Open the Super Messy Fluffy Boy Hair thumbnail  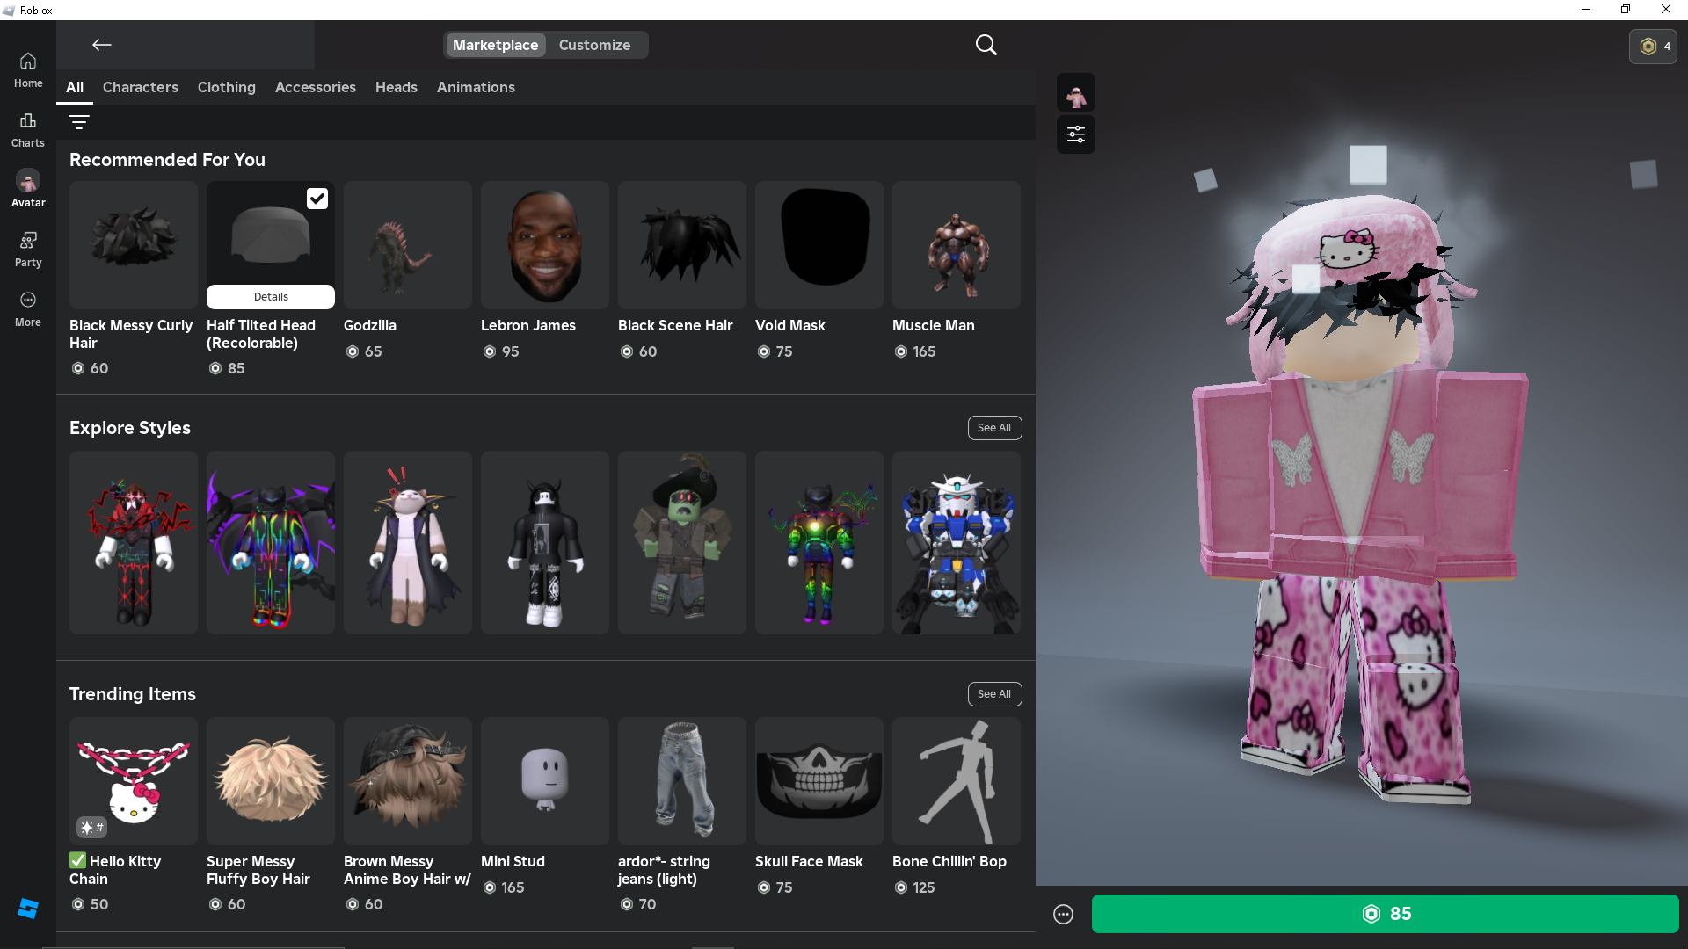coord(271,781)
